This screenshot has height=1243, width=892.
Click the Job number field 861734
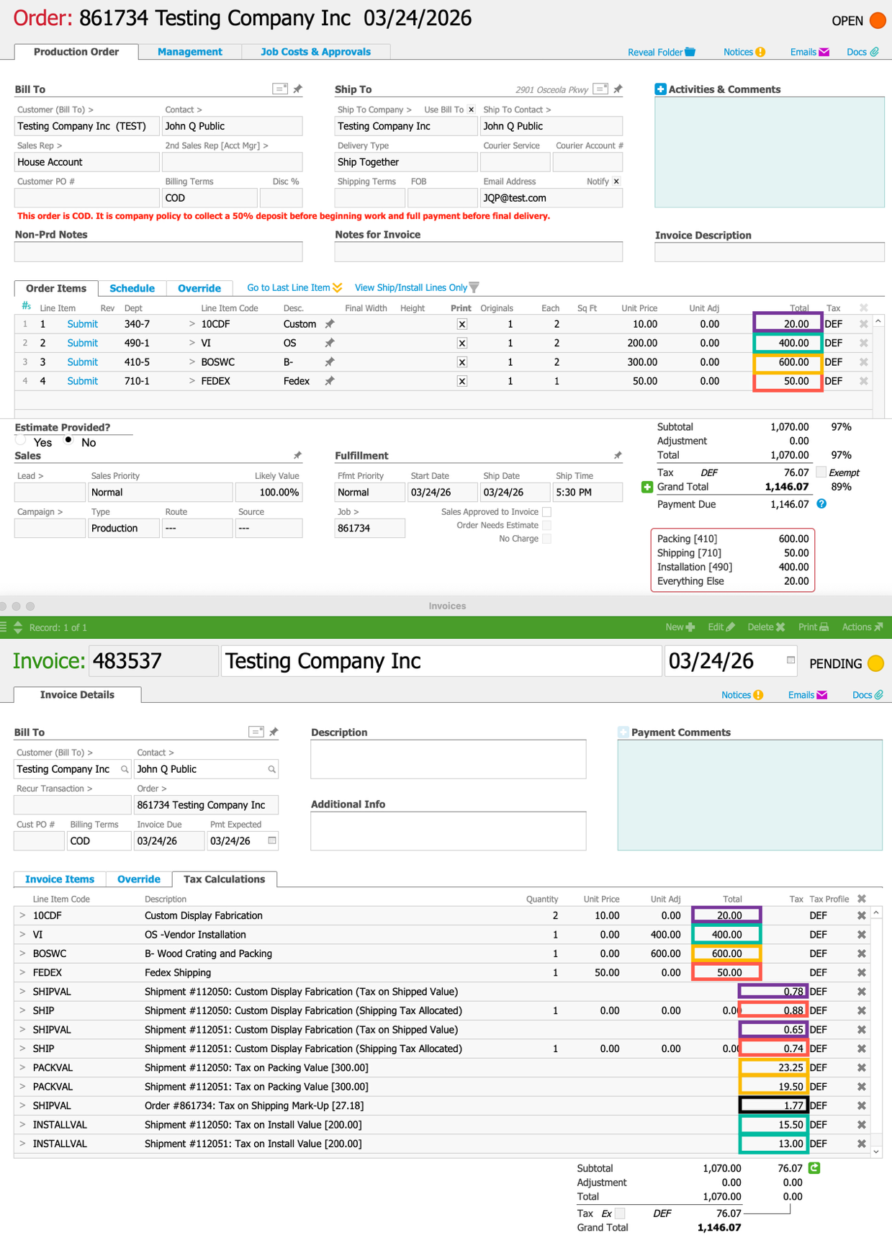coord(369,528)
